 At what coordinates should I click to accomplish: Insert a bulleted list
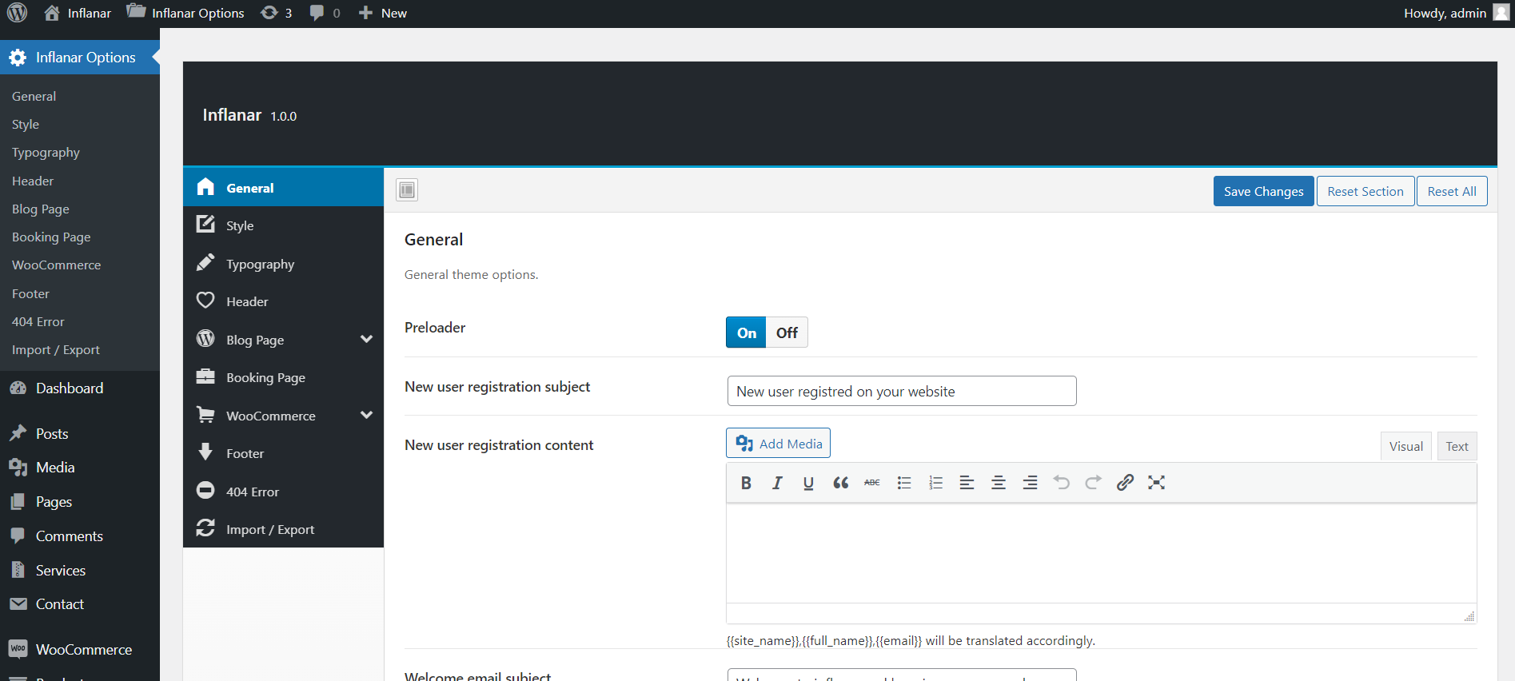[x=904, y=483]
